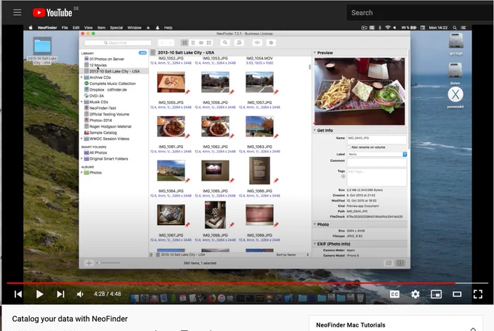Switch NeoFinder to icon view
Screen dimensions: 494x331
pyautogui.click(x=185, y=43)
